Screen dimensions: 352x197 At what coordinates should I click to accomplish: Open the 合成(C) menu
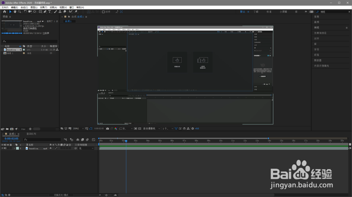click(x=24, y=7)
